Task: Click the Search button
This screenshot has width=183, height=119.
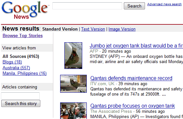Action: [134, 6]
